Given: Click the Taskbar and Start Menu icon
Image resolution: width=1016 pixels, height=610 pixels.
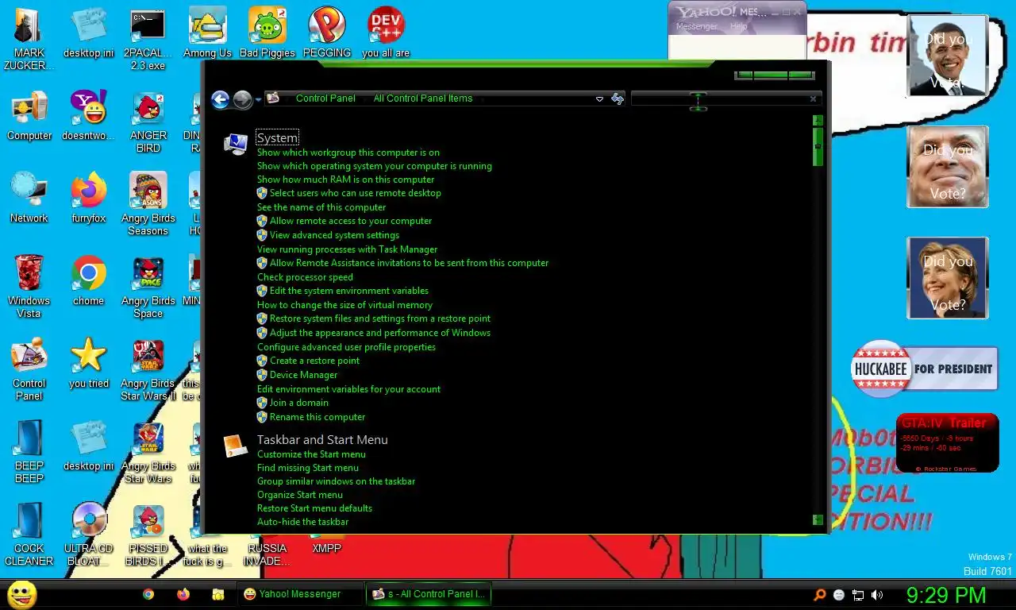Looking at the screenshot, I should [236, 446].
